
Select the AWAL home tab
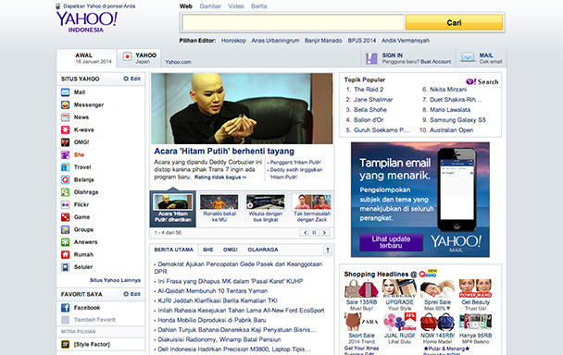[86, 58]
